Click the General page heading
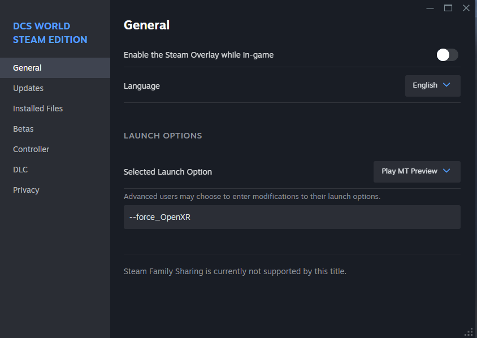Screen dimensions: 477x338 coord(146,25)
